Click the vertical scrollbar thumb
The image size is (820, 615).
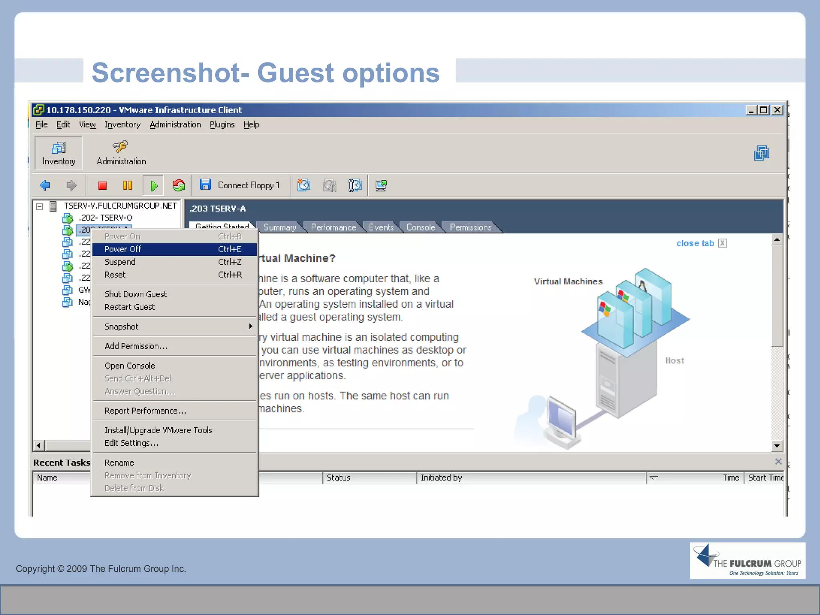[x=777, y=296]
